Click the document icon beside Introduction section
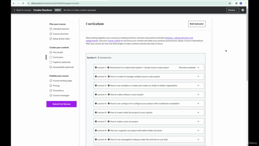The image size is (259, 146). (98, 58)
